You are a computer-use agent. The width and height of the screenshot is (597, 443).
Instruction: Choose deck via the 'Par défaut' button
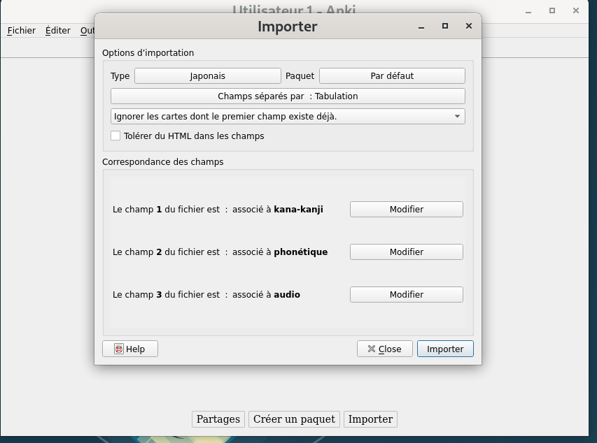click(392, 75)
